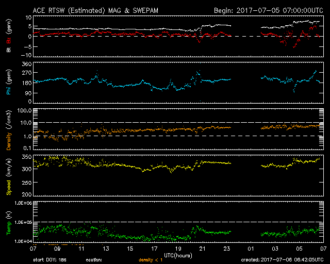330x264 pixels.
Task: Click the orange density < 1 caution text
Action: pos(151,260)
